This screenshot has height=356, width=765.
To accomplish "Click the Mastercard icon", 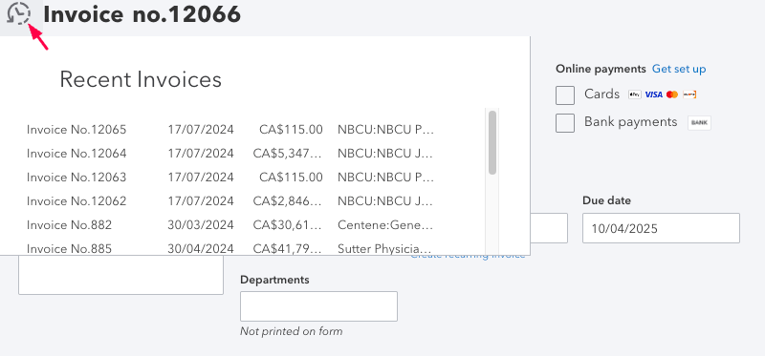I will click(x=672, y=94).
